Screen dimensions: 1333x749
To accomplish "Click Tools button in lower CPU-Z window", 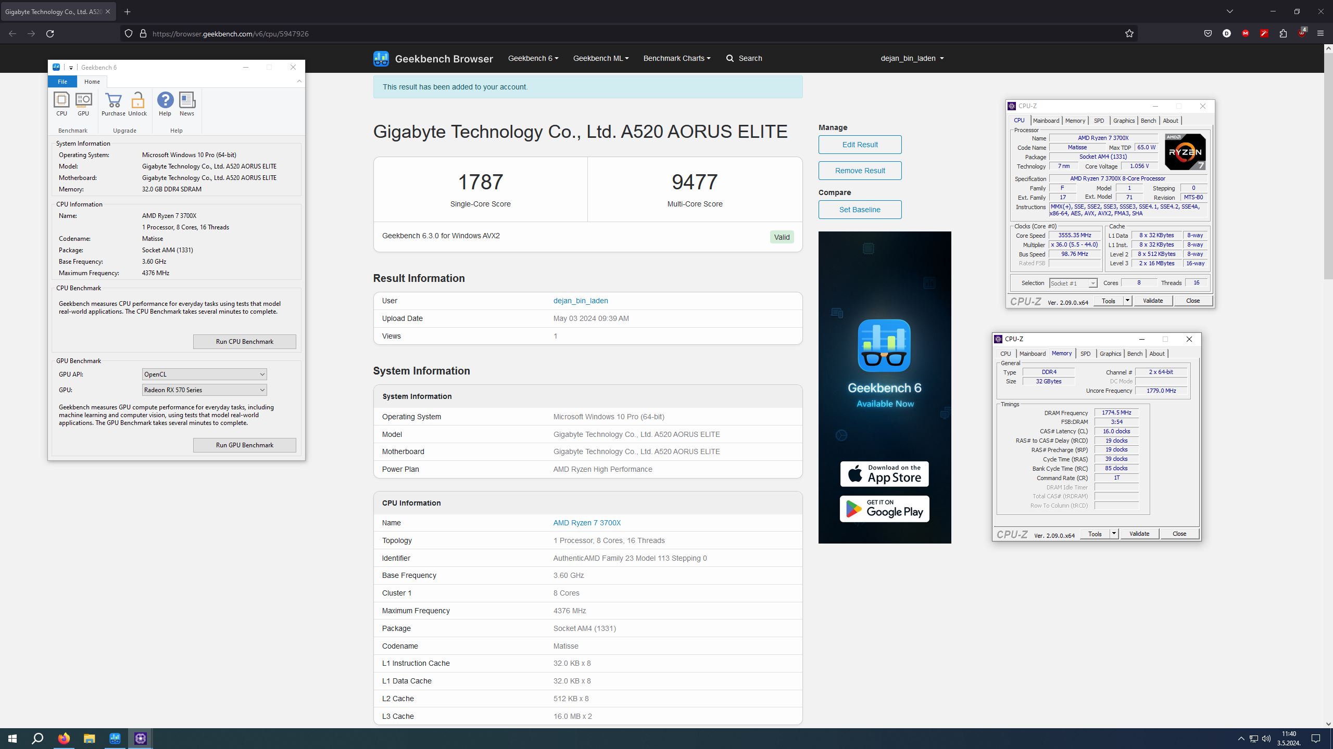I will pos(1095,534).
